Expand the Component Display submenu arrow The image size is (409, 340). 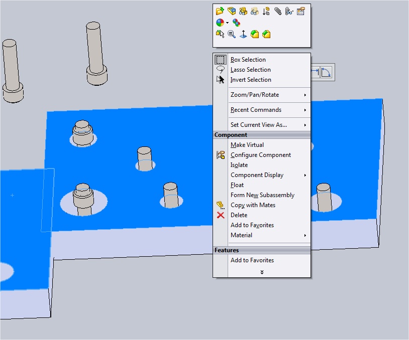click(x=305, y=175)
